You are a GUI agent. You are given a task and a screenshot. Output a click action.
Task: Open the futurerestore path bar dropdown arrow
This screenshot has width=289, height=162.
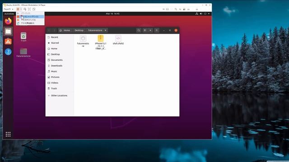click(106, 30)
